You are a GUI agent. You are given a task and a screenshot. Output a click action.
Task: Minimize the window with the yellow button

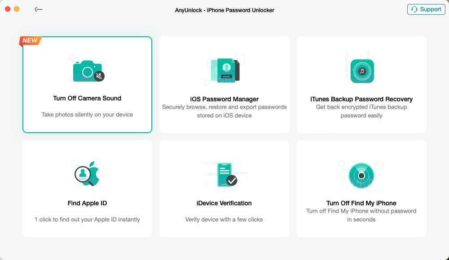pos(17,9)
